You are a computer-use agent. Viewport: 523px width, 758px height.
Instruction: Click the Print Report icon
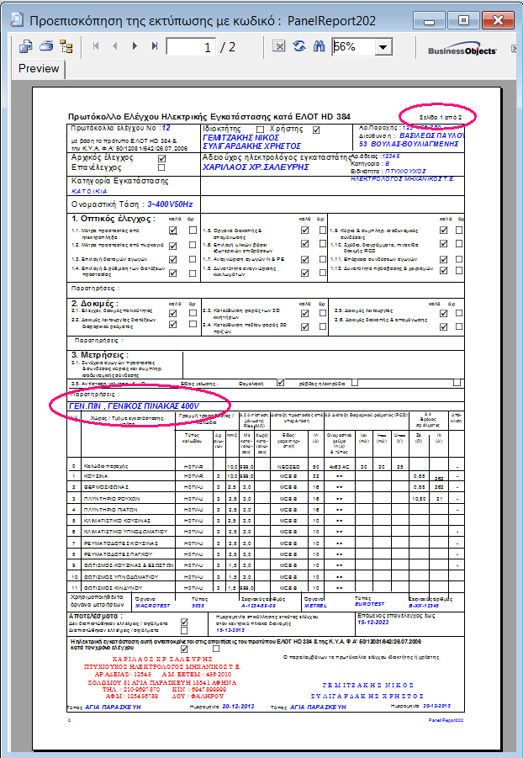pos(46,47)
